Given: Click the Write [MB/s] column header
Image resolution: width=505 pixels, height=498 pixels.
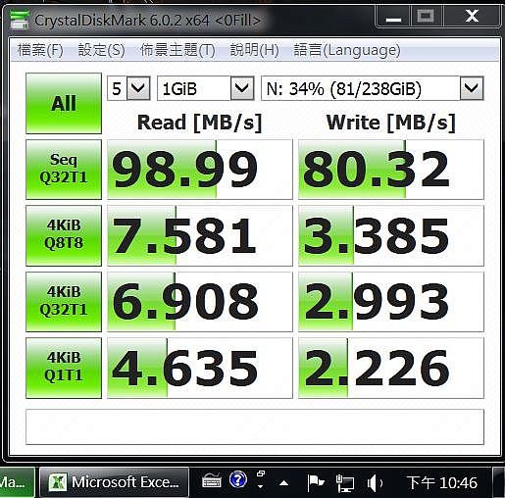Looking at the screenshot, I should pos(391,123).
